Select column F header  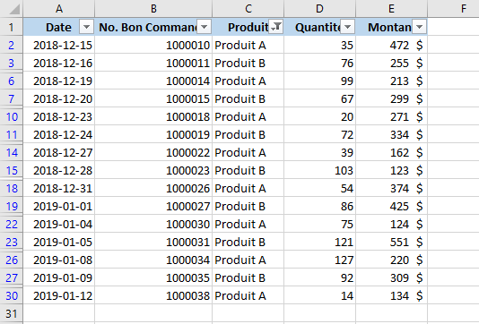[453, 9]
